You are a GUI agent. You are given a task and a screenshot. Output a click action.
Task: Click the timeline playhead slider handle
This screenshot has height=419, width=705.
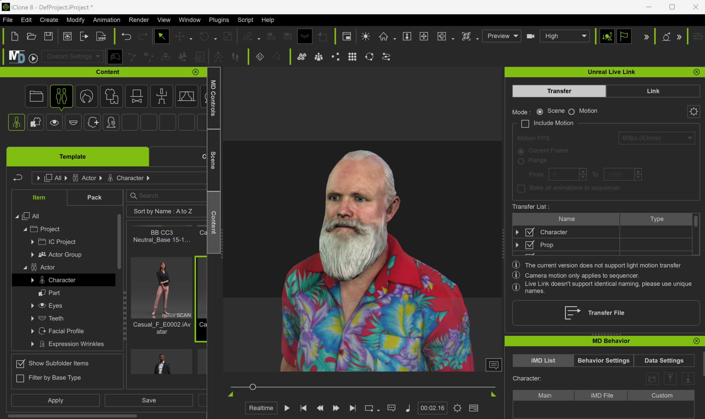[253, 387]
